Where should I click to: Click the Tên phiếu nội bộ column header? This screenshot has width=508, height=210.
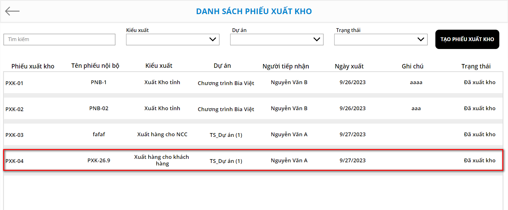(x=95, y=66)
